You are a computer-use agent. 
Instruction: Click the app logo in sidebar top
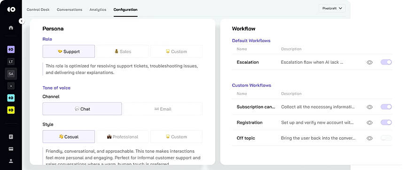(x=11, y=9)
